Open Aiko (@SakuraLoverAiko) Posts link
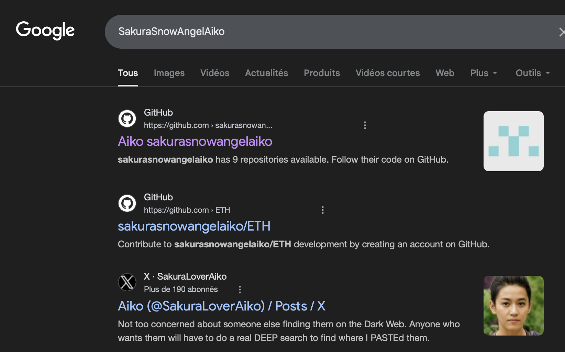 coord(221,306)
